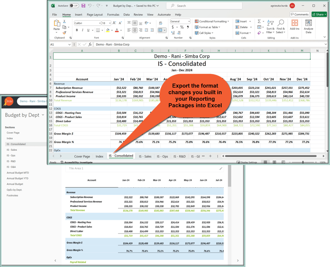Open the Insert ribbon tab
330x267 pixels.
pos(79,14)
